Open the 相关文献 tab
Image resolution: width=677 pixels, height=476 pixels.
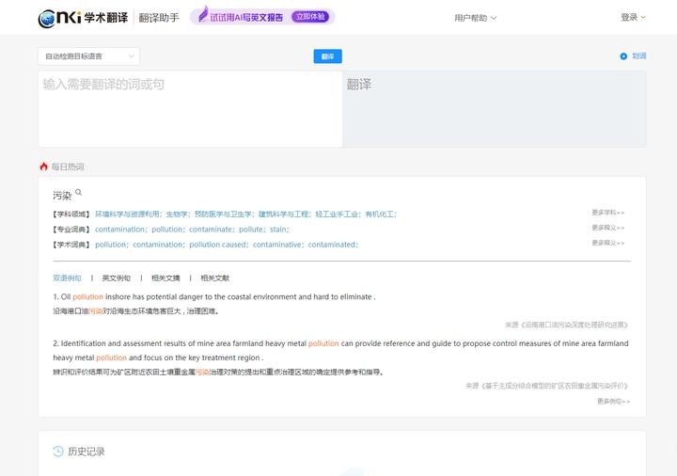point(214,278)
